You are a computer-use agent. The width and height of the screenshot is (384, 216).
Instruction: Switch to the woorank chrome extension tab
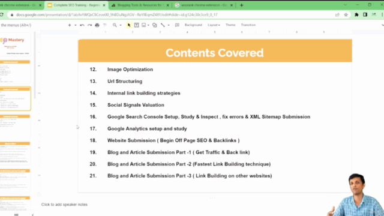pos(204,5)
